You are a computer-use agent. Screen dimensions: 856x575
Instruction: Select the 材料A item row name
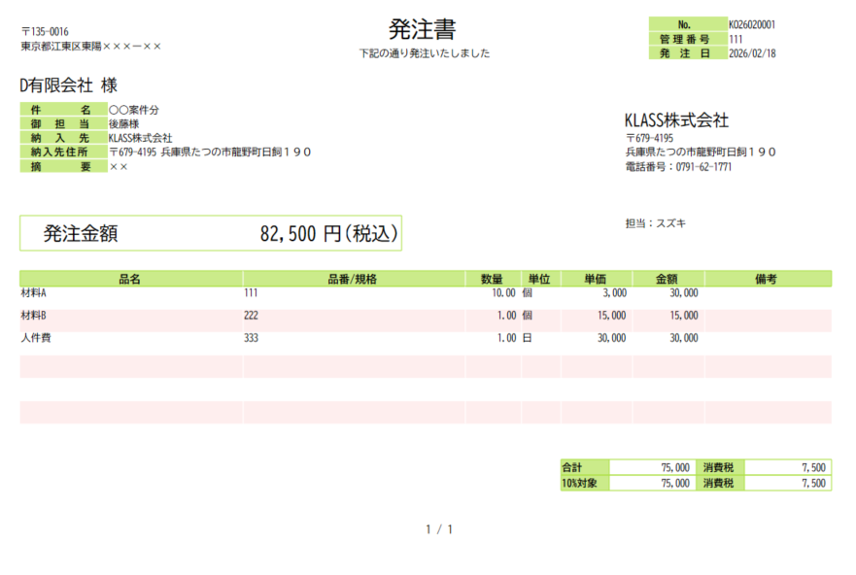[x=34, y=292]
